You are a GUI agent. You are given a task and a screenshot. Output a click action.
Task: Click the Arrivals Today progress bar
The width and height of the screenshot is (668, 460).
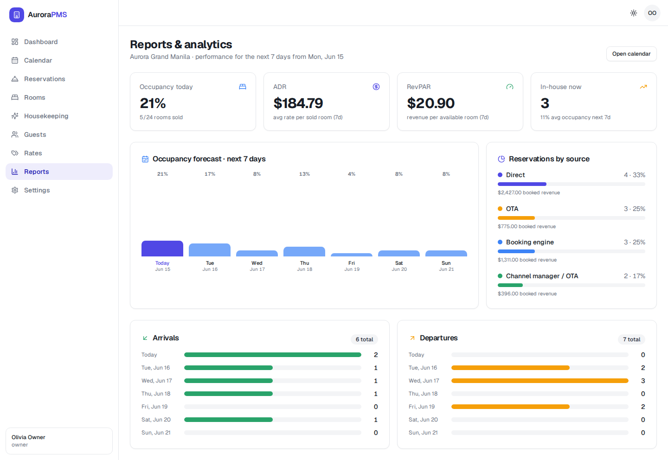[273, 355]
